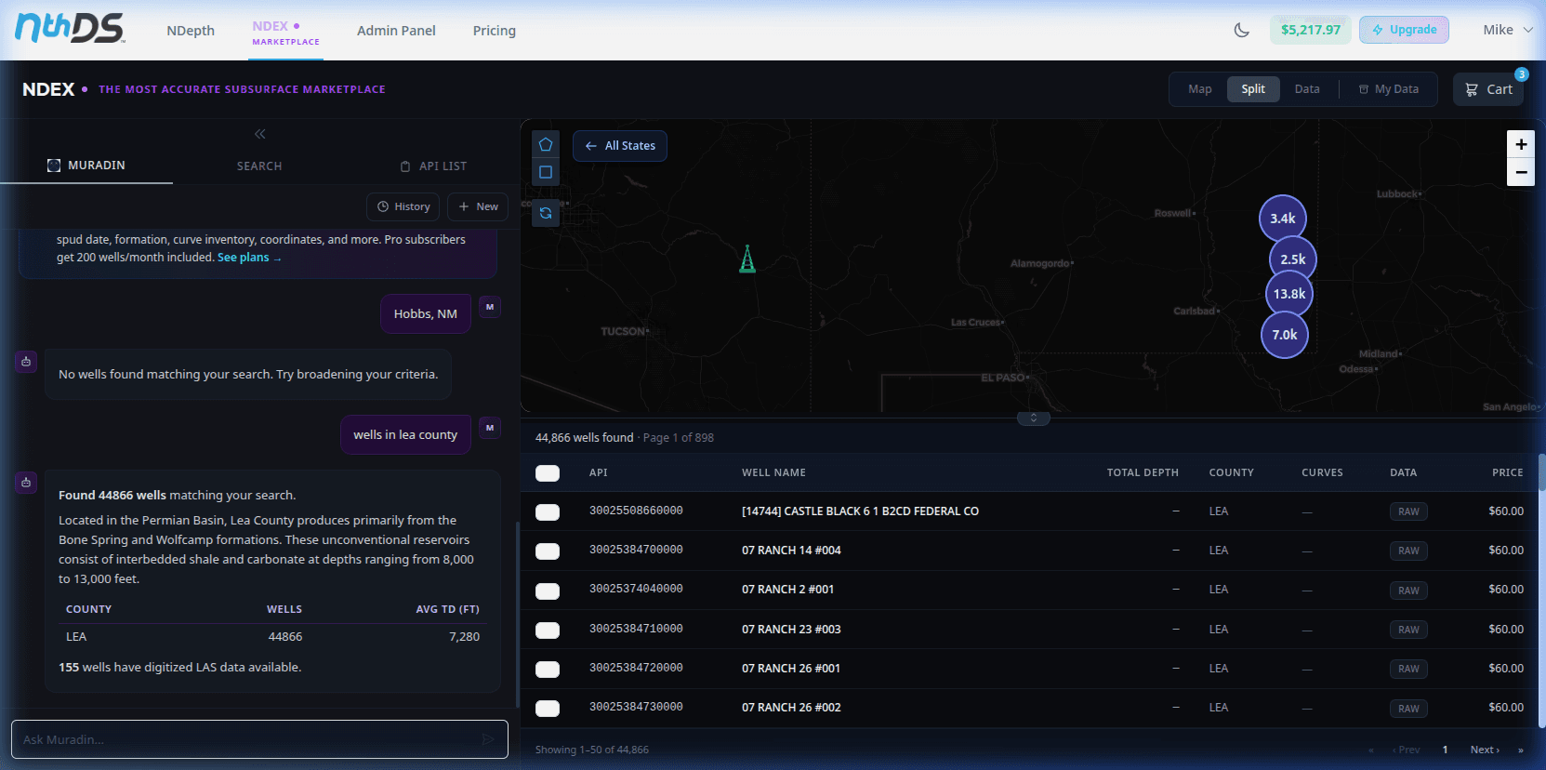Screen dimensions: 1546x770
Task: Check the 07 RANCH 2 #001 checkbox
Action: (x=548, y=591)
